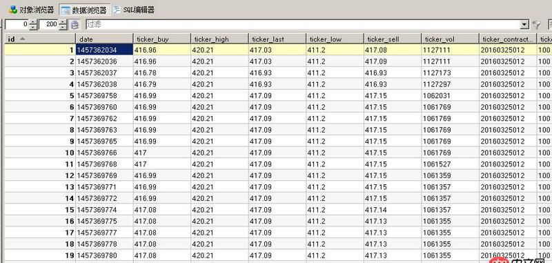Click the sort arrow in the id column header
This screenshot has width=552, height=263.
point(22,39)
